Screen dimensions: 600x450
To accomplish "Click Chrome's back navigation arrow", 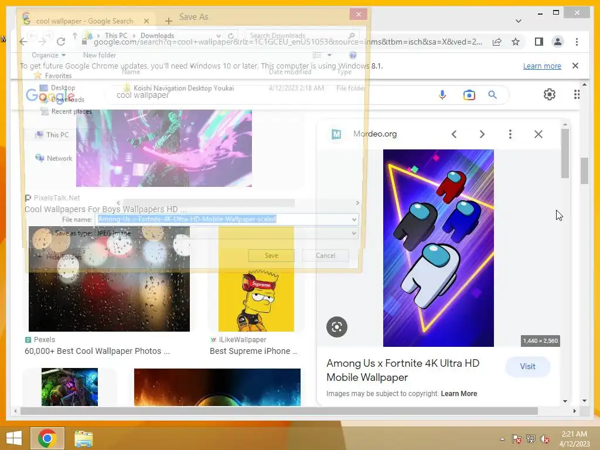I will coord(23,42).
